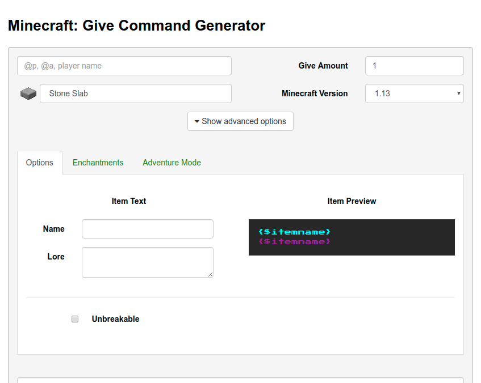Enable the Unbreakable checkbox
The image size is (481, 383).
click(74, 319)
